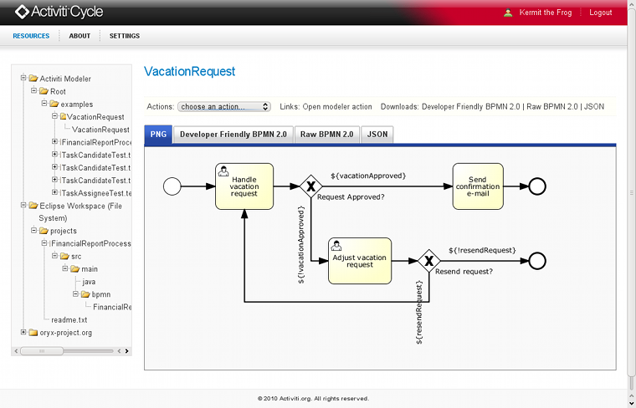Click end event after Send confirmation e-mail
The image size is (636, 408).
(x=537, y=186)
